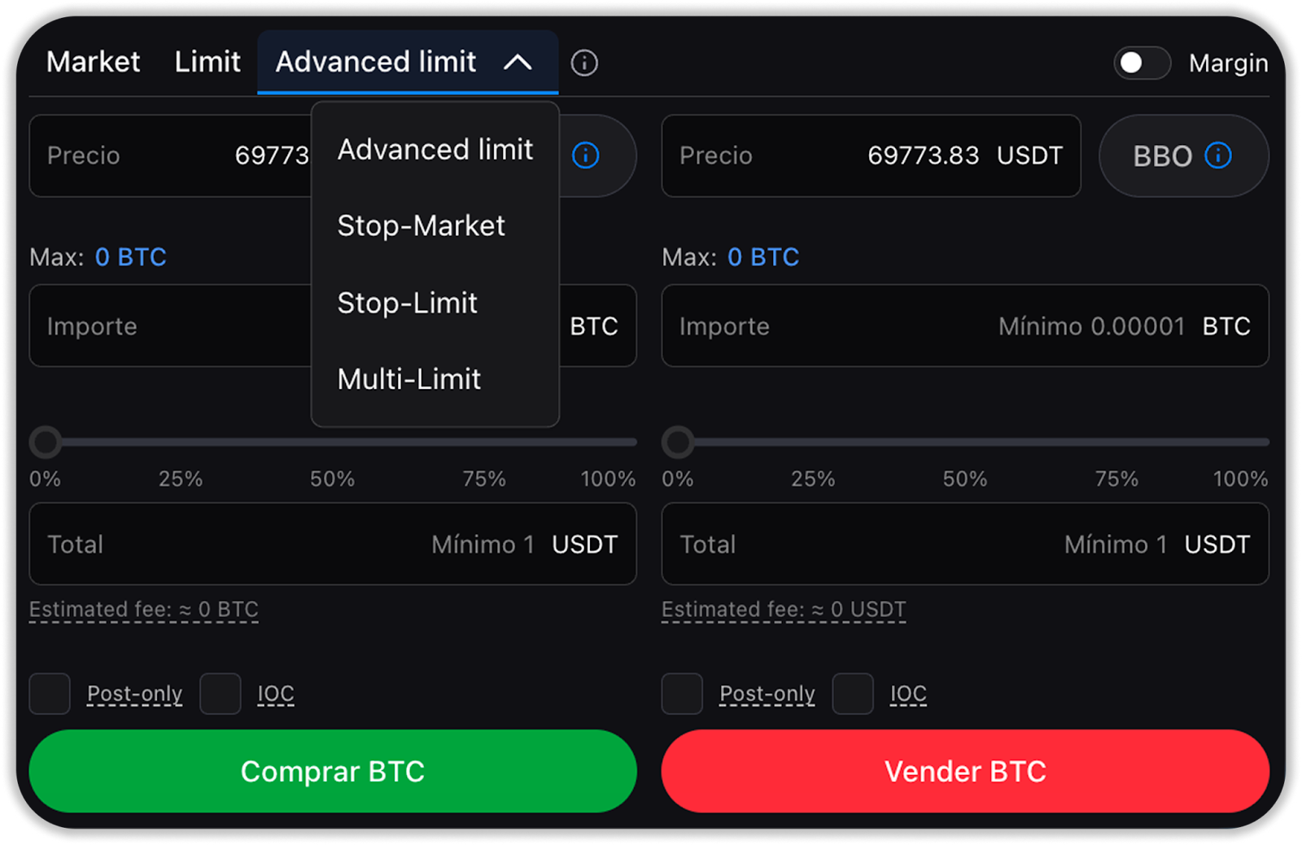Switch to the Market tab
The width and height of the screenshot is (1302, 845).
pos(93,62)
